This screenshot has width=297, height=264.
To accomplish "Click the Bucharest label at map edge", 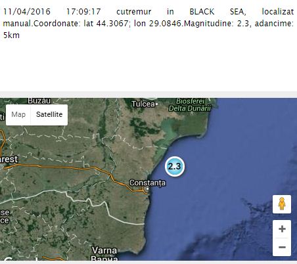I will click(x=9, y=159).
